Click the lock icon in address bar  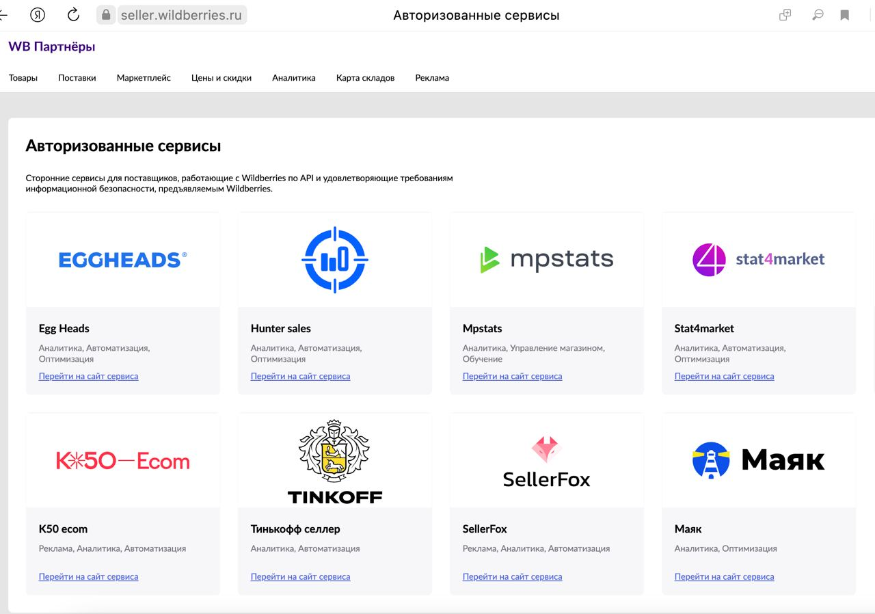tap(105, 15)
